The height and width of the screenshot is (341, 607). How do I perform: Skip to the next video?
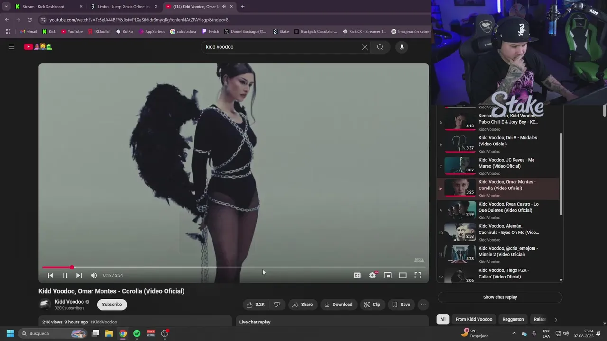point(79,275)
